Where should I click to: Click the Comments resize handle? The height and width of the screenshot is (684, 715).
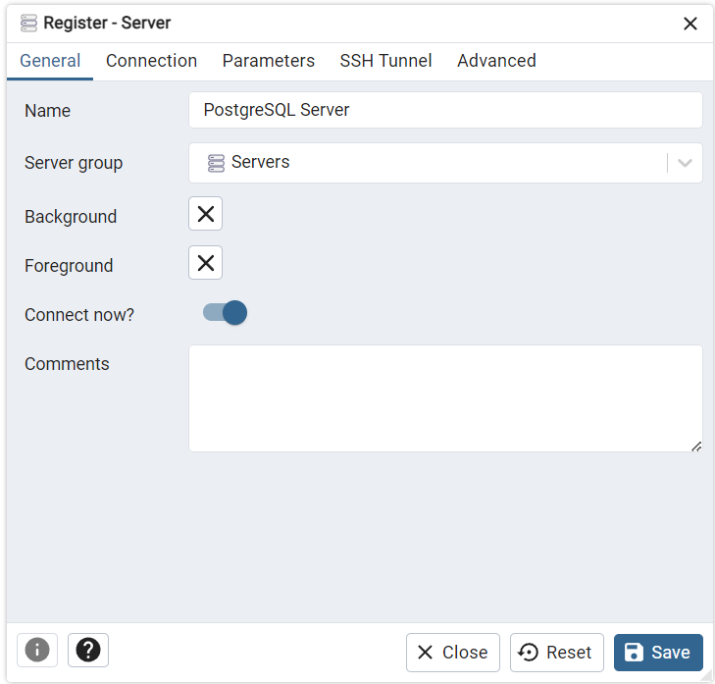click(696, 447)
